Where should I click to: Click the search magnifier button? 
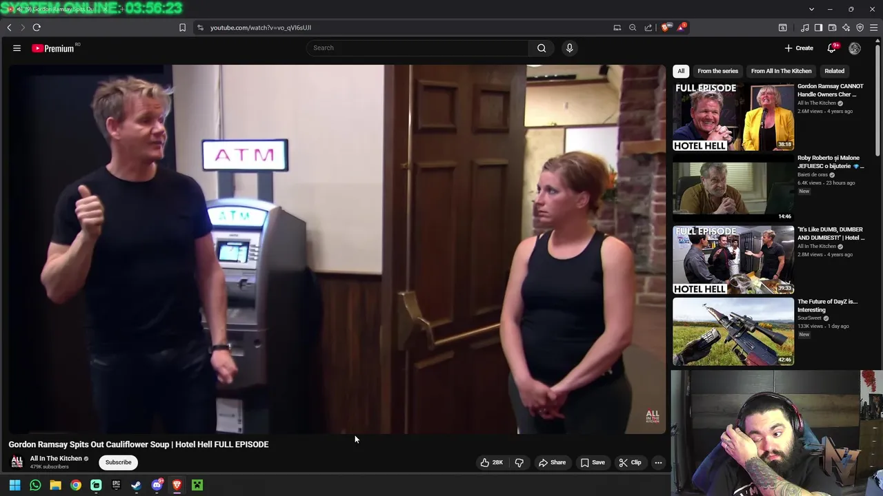[x=542, y=48]
